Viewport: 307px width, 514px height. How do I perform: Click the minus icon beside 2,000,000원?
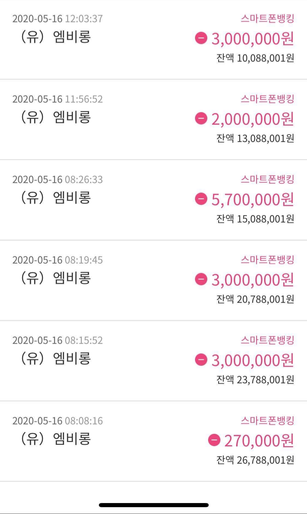(x=201, y=119)
